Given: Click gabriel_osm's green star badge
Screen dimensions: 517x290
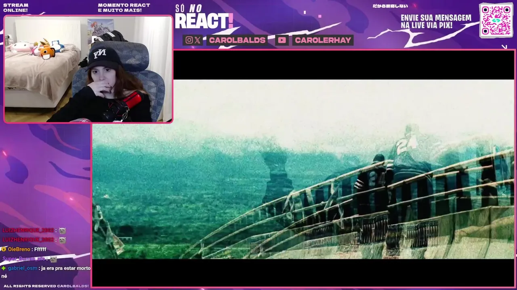Looking at the screenshot, I should [4, 268].
